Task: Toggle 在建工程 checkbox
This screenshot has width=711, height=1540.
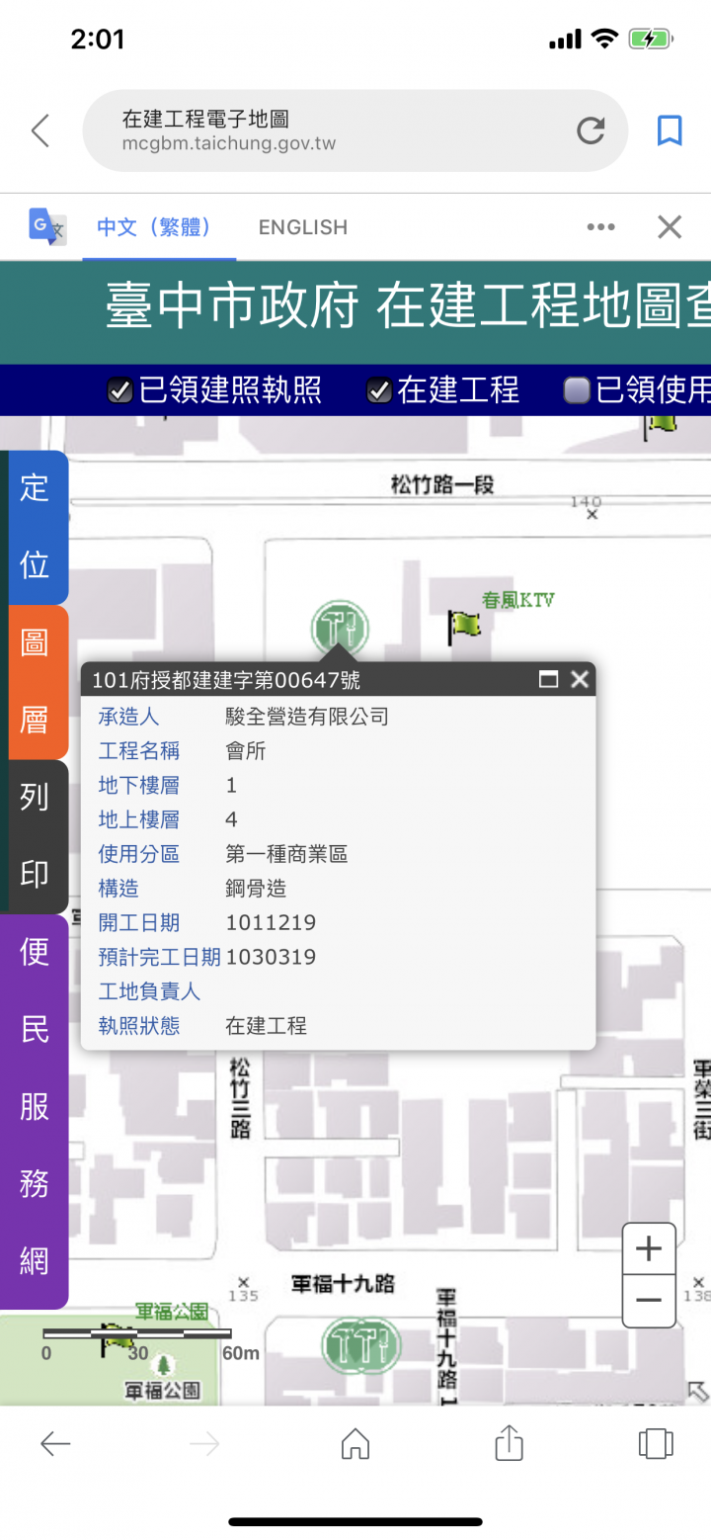Action: click(379, 390)
